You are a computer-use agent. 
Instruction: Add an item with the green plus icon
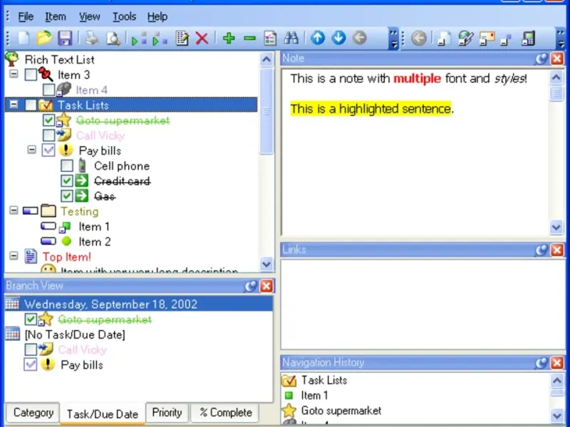click(x=229, y=38)
